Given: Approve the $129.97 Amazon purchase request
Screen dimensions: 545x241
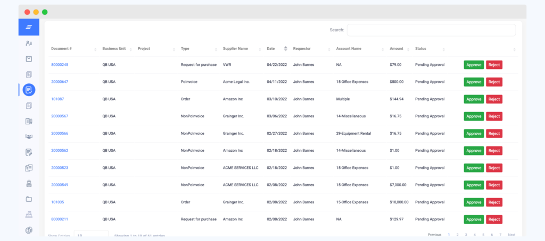Looking at the screenshot, I should tap(474, 219).
